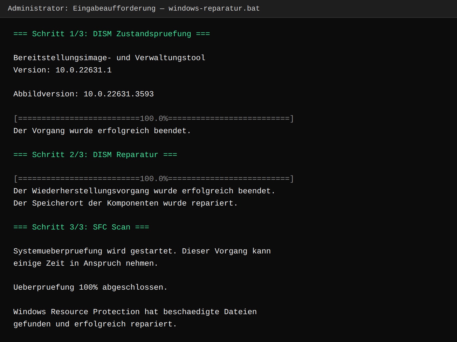Click the first 100.0% progress bar

(x=154, y=119)
